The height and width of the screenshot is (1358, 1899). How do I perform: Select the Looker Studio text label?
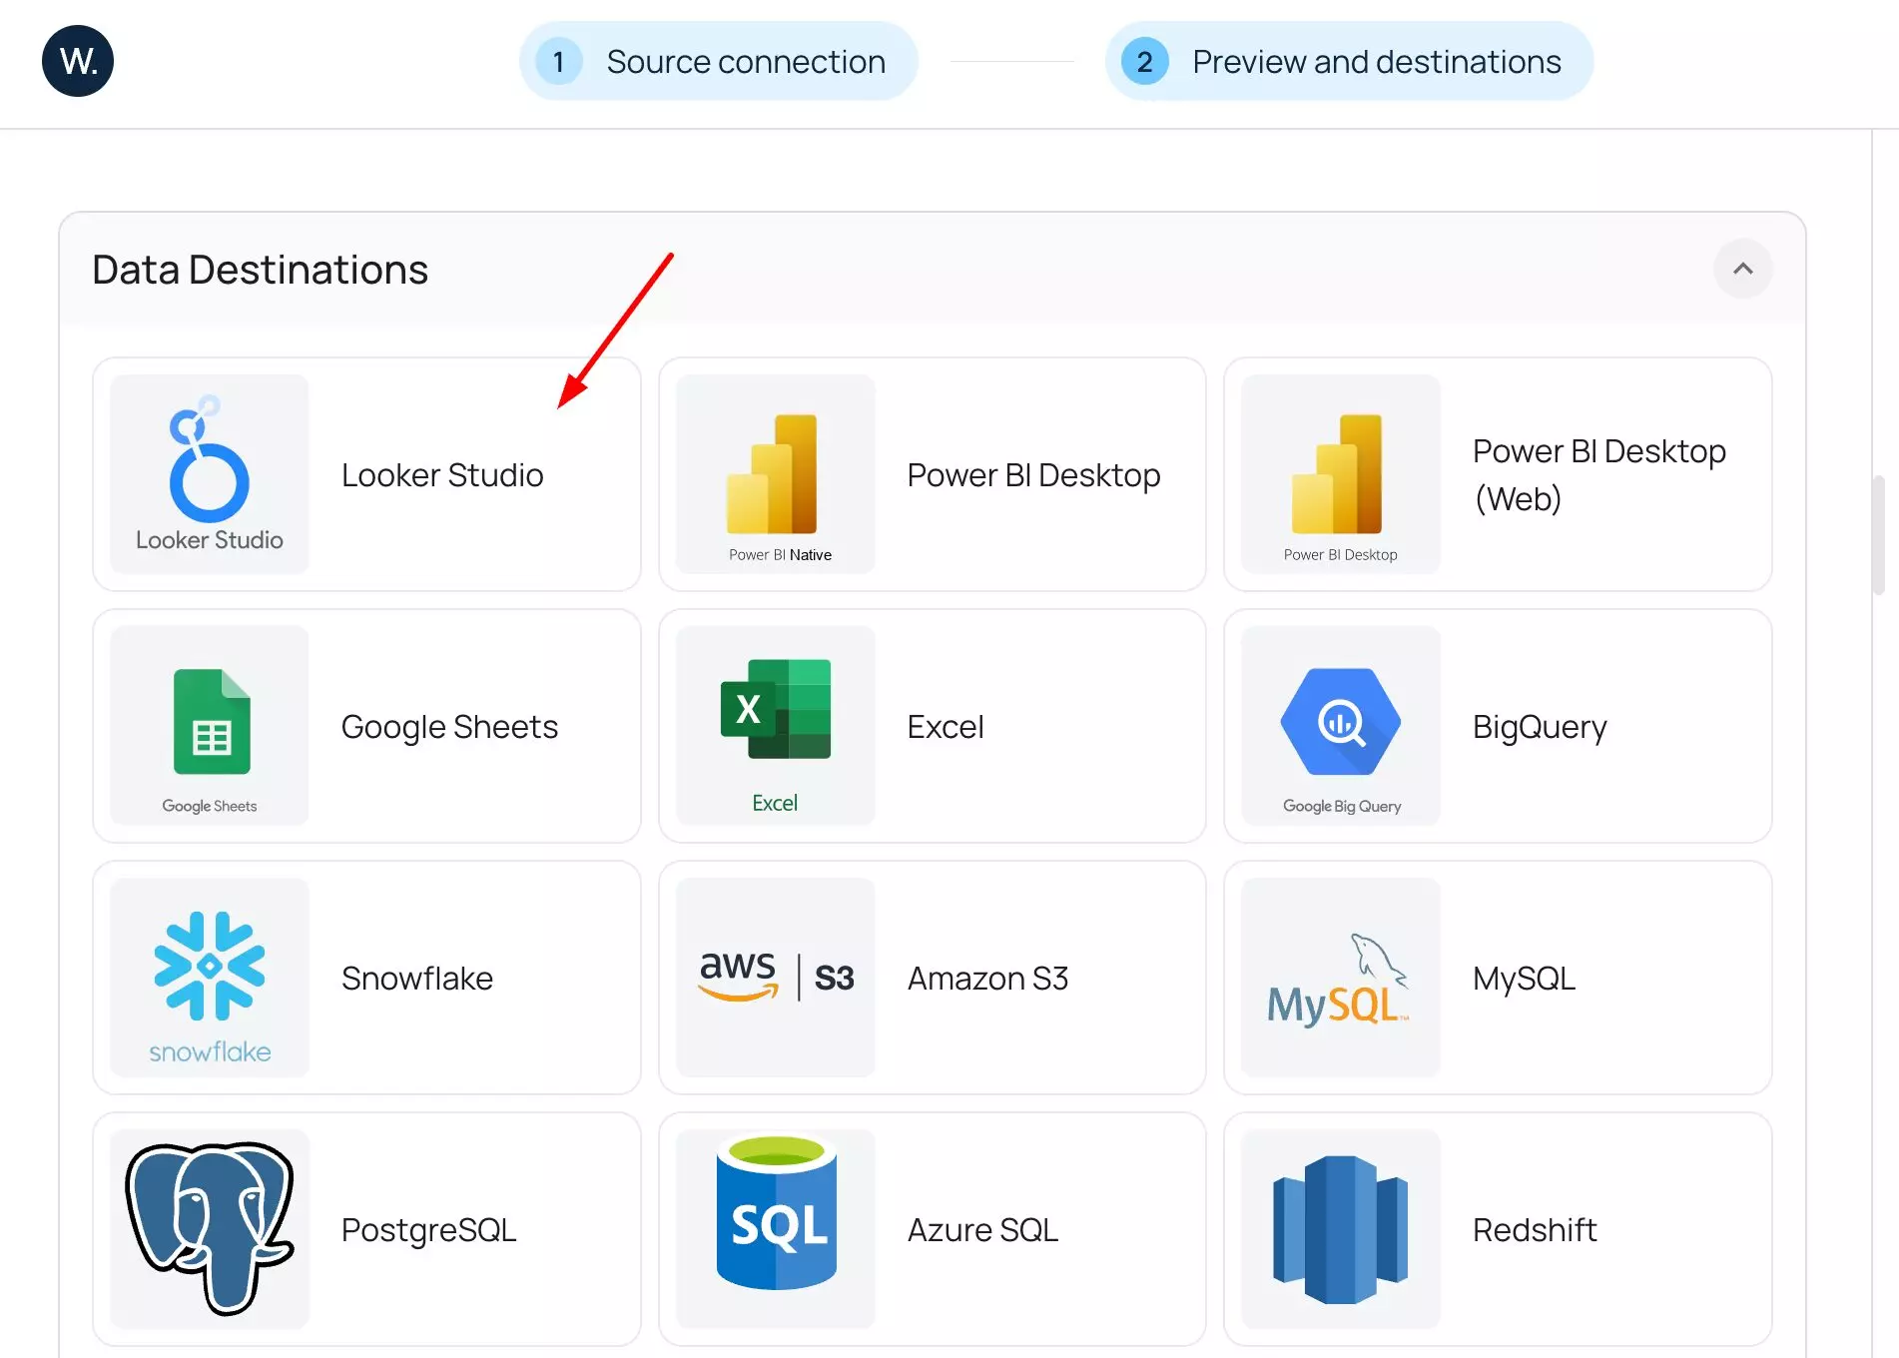[442, 475]
